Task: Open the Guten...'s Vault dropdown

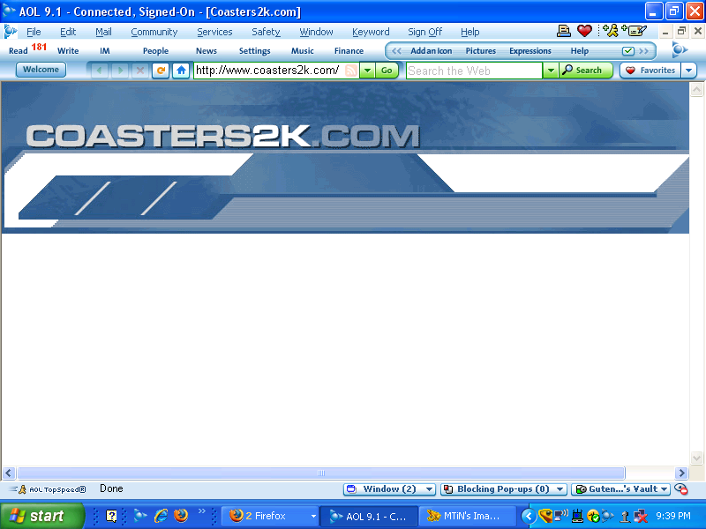Action: pyautogui.click(x=621, y=489)
